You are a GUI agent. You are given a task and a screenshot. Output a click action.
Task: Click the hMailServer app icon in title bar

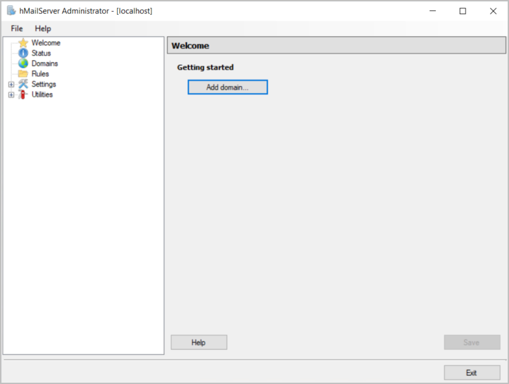click(x=12, y=11)
